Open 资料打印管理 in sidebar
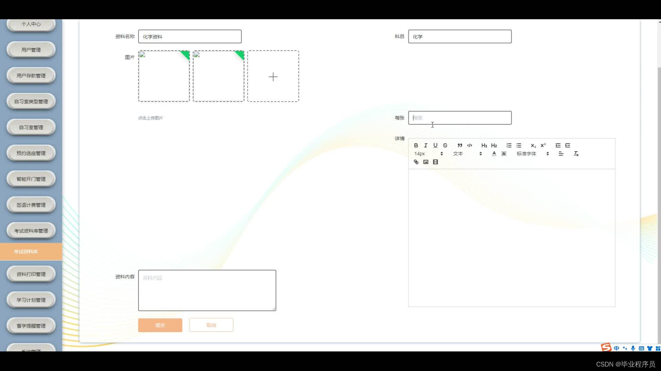Image resolution: width=661 pixels, height=371 pixels. tap(31, 274)
